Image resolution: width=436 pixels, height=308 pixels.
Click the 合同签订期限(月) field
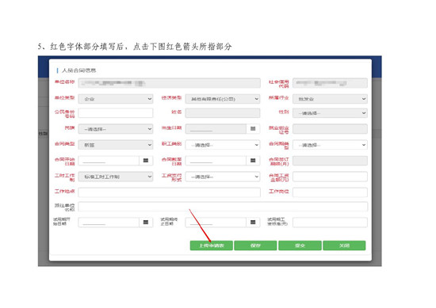(330, 161)
